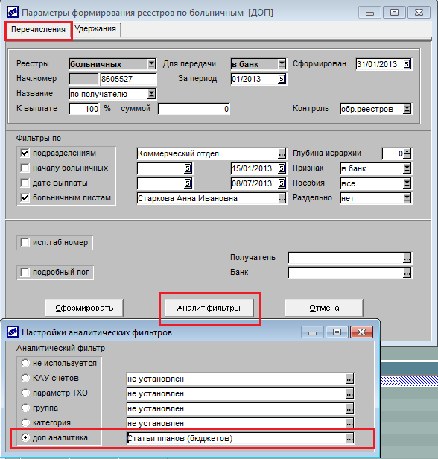
Task: Browse departments via Коммерческий отдел ellipsis button
Action: pos(282,153)
